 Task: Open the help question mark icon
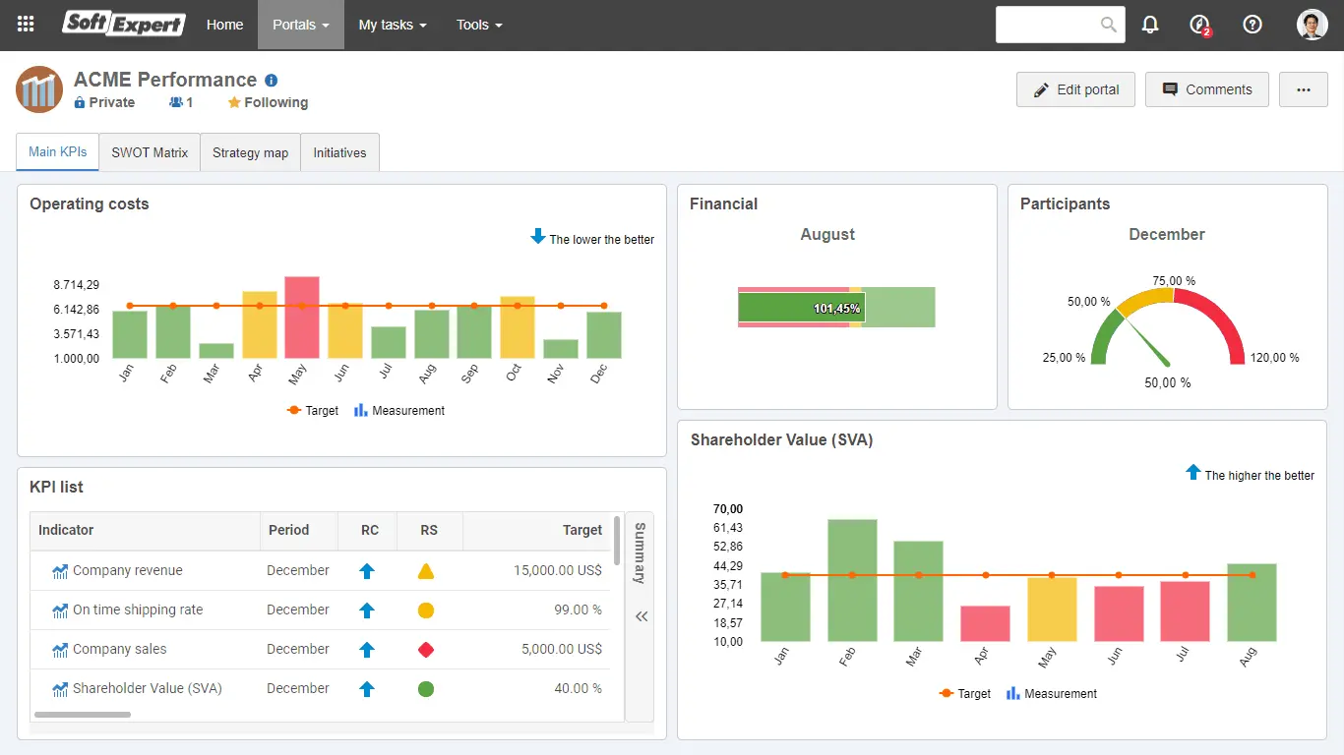[1252, 25]
